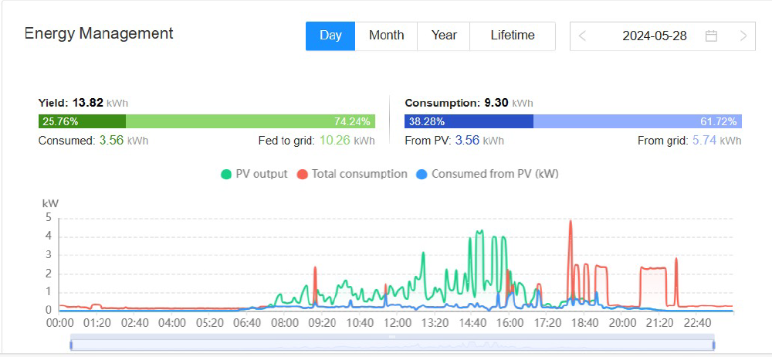772x357 pixels.
Task: Click left handle of chart zoom slider
Action: point(71,344)
